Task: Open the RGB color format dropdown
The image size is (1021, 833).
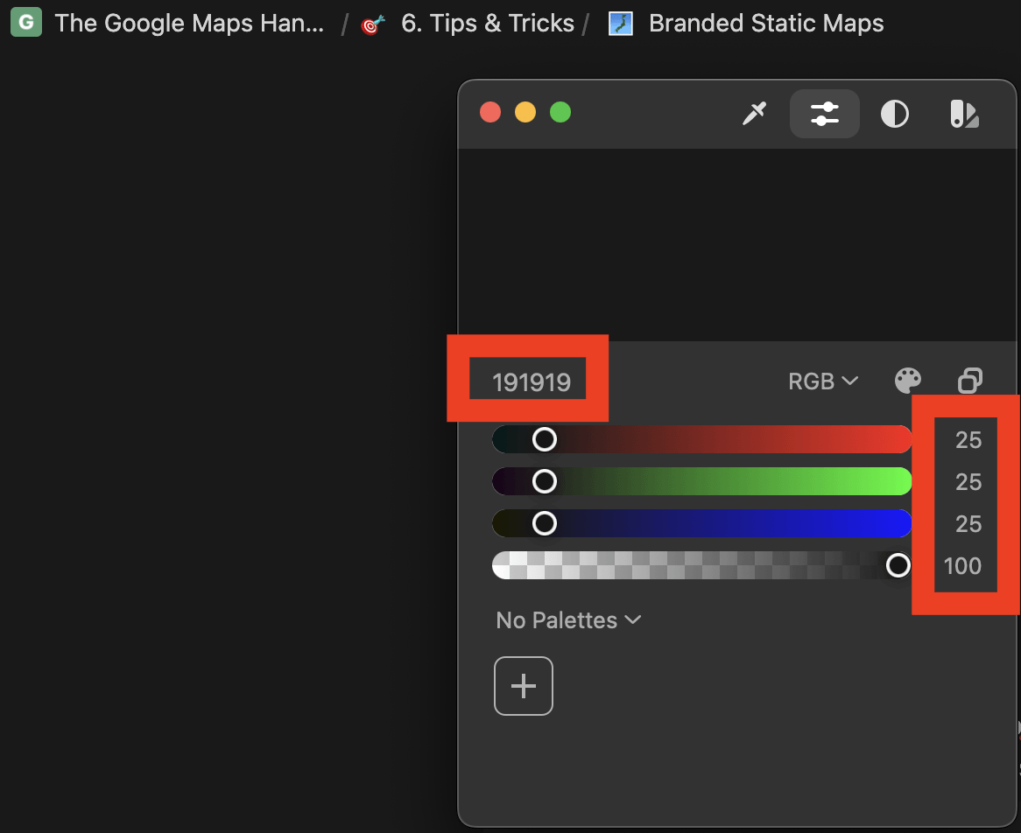Action: [823, 381]
